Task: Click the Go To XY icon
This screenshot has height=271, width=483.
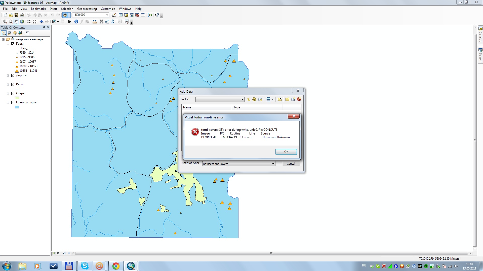Action: (x=113, y=22)
